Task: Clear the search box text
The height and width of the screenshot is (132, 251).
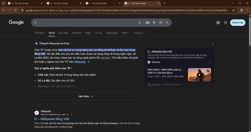Action: (x=139, y=22)
